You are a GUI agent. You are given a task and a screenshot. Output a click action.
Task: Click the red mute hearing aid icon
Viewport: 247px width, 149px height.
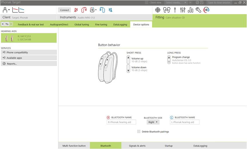(76, 10)
